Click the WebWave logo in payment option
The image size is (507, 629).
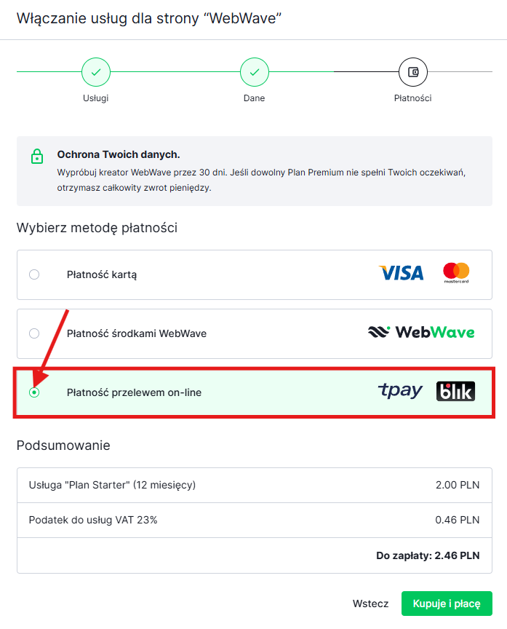pos(421,333)
